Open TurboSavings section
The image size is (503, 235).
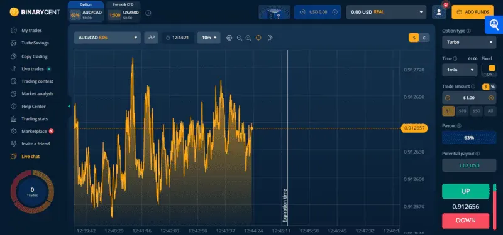[35, 43]
